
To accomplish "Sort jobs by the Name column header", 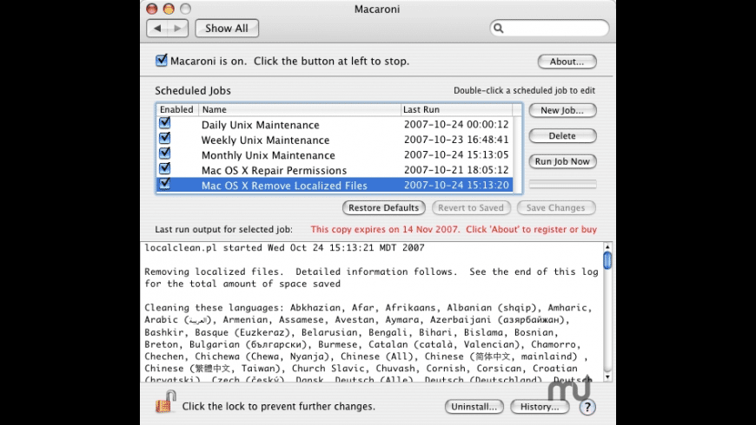I will click(300, 110).
